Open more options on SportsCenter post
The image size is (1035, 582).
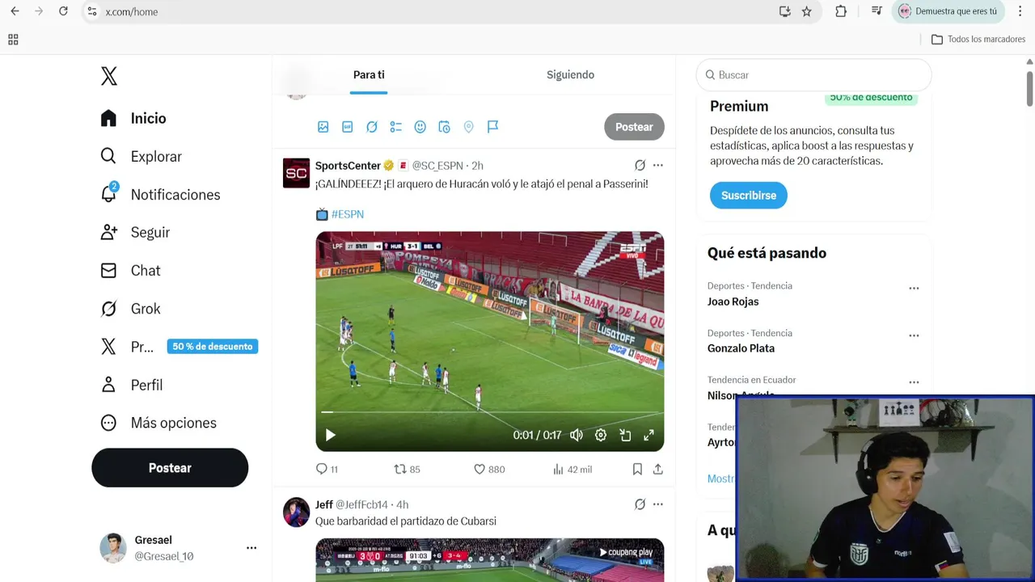[x=658, y=165]
